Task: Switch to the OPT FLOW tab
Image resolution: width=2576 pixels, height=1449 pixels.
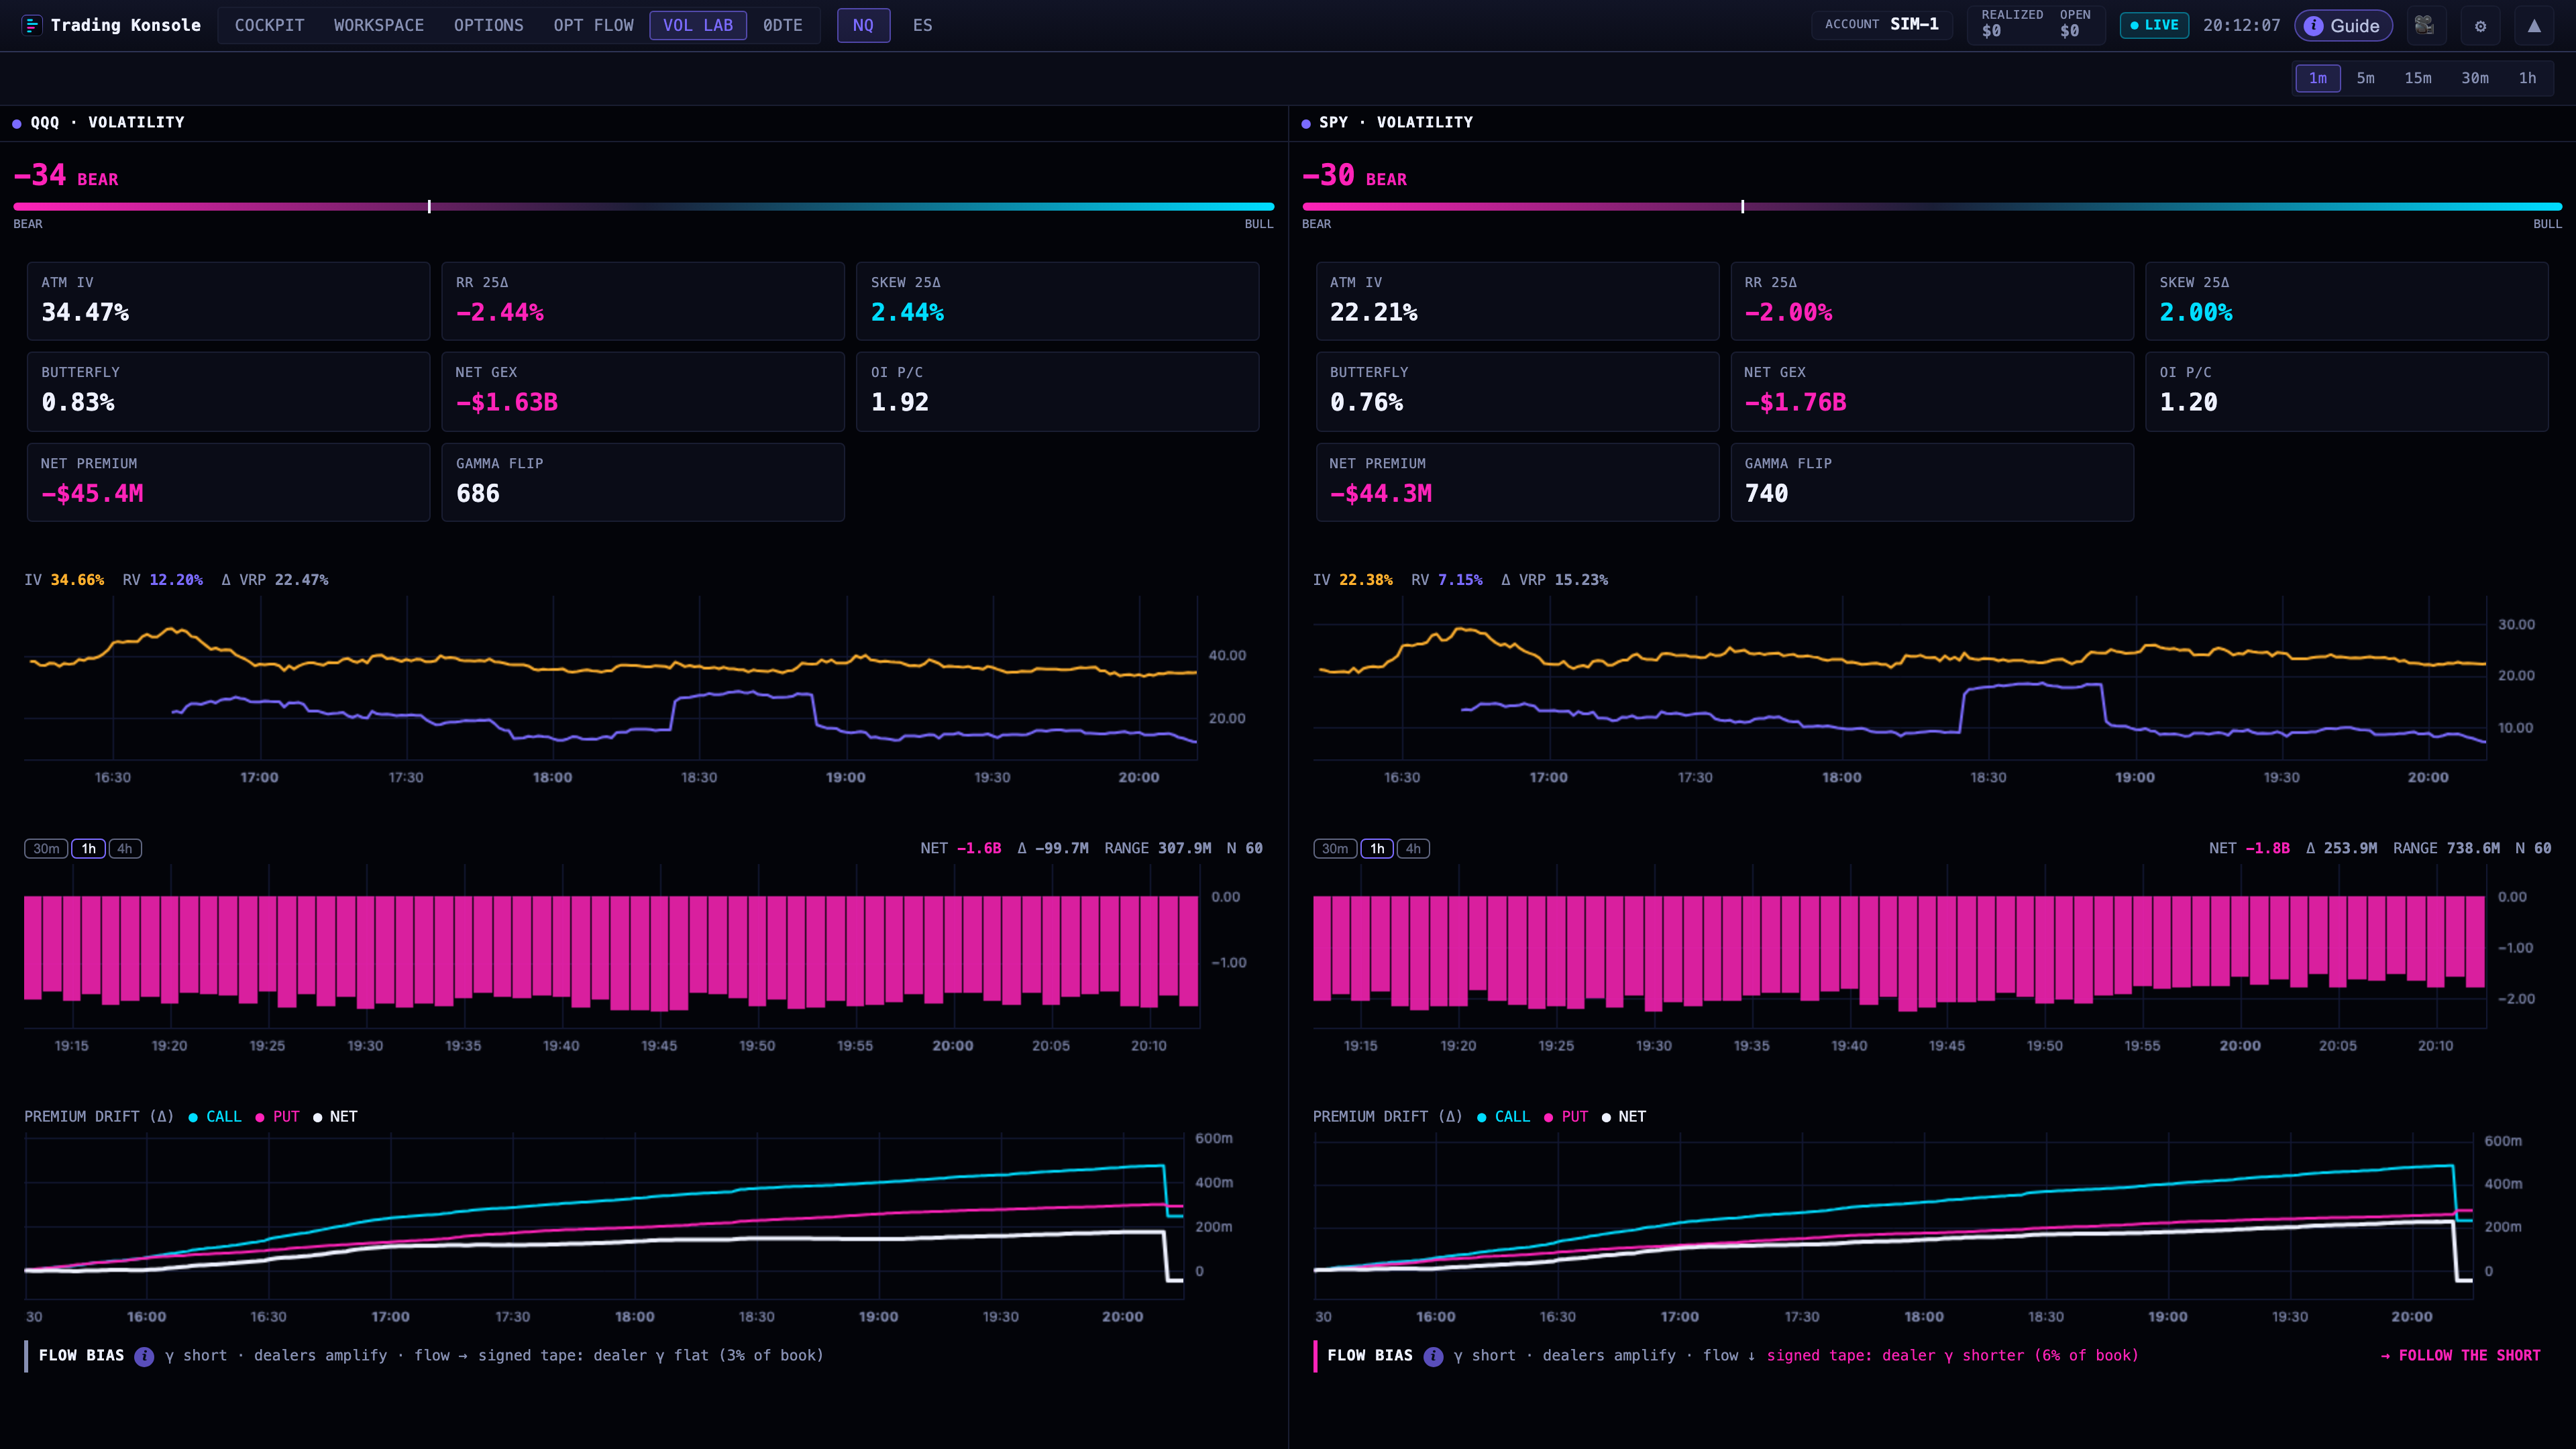Action: point(593,25)
